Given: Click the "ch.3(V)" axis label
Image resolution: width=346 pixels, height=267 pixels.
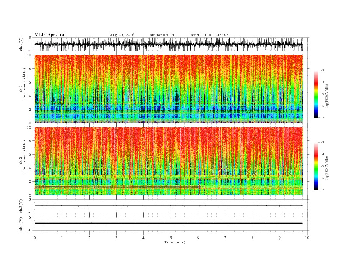Looking at the screenshot, I should (x=21, y=206).
